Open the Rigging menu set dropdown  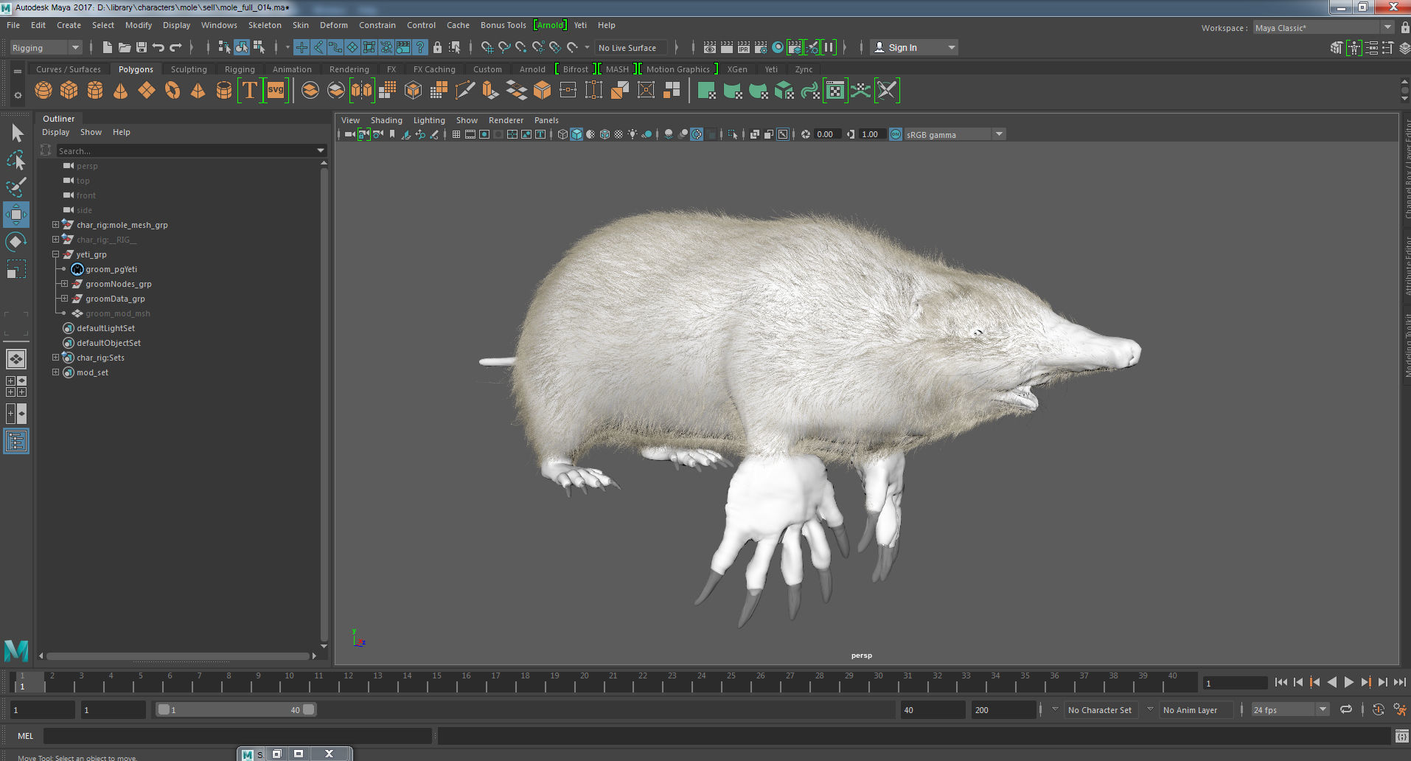pos(45,48)
